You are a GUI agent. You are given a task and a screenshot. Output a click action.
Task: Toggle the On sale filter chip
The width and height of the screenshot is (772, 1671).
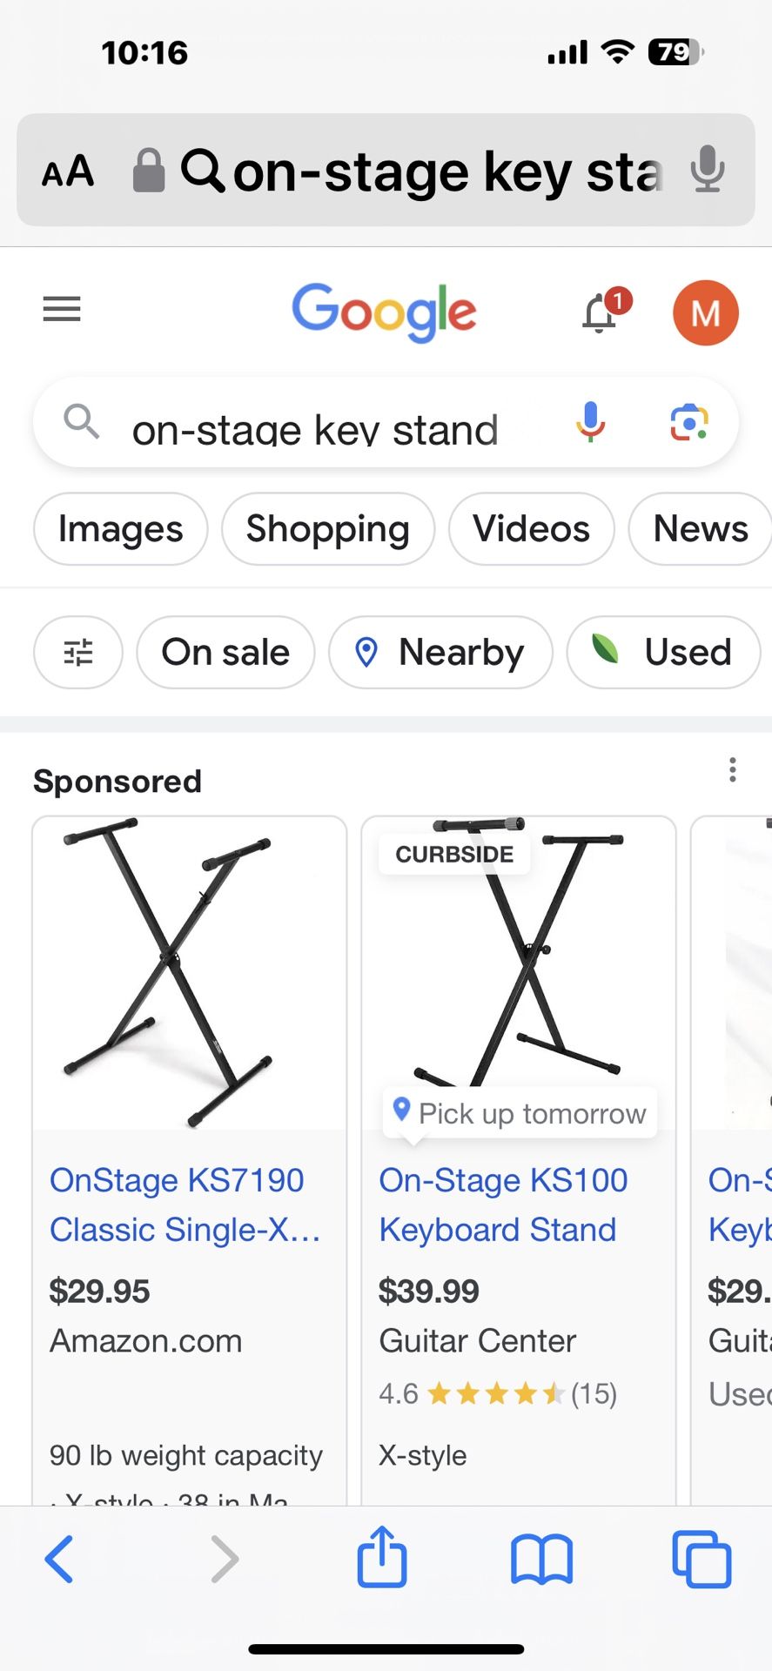(x=225, y=653)
